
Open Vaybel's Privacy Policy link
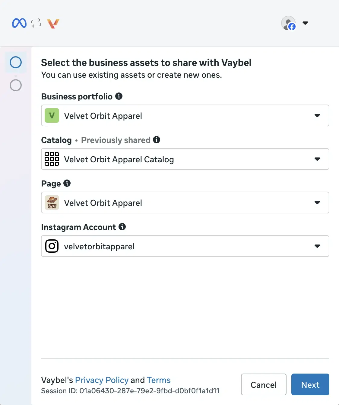pos(102,380)
